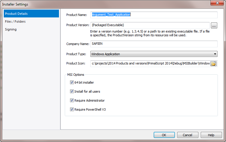226x142 pixels.
Task: Click into the Product Version field
Action: point(150,25)
